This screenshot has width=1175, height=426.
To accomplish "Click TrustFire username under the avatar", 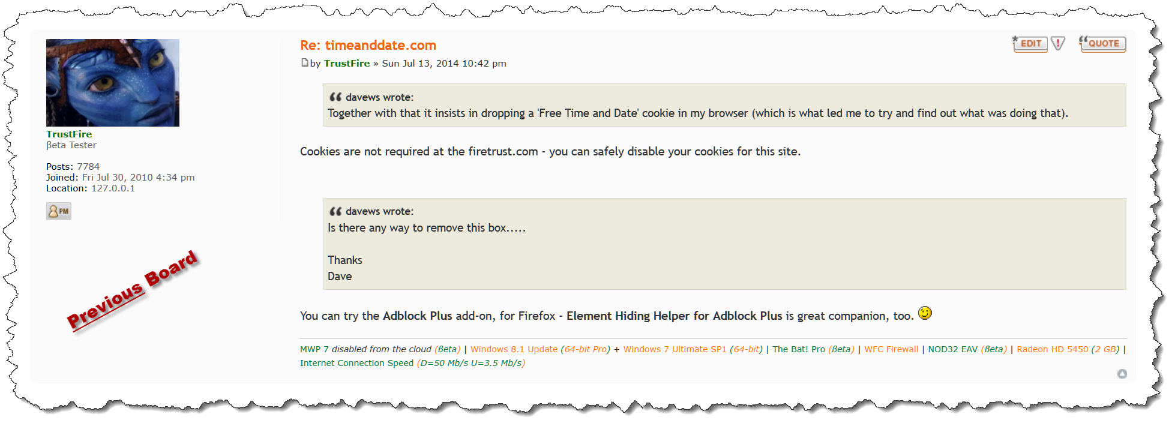I will pyautogui.click(x=69, y=134).
